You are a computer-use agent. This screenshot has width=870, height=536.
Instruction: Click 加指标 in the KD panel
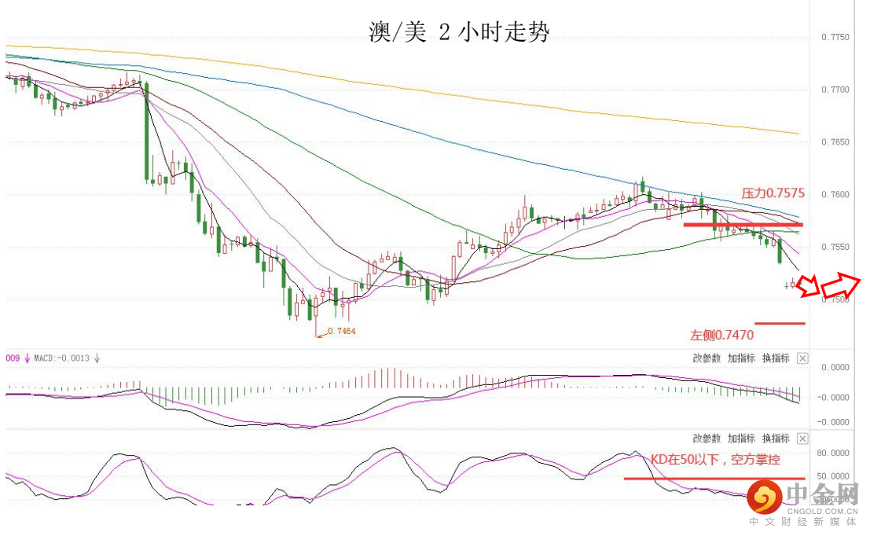coord(741,439)
